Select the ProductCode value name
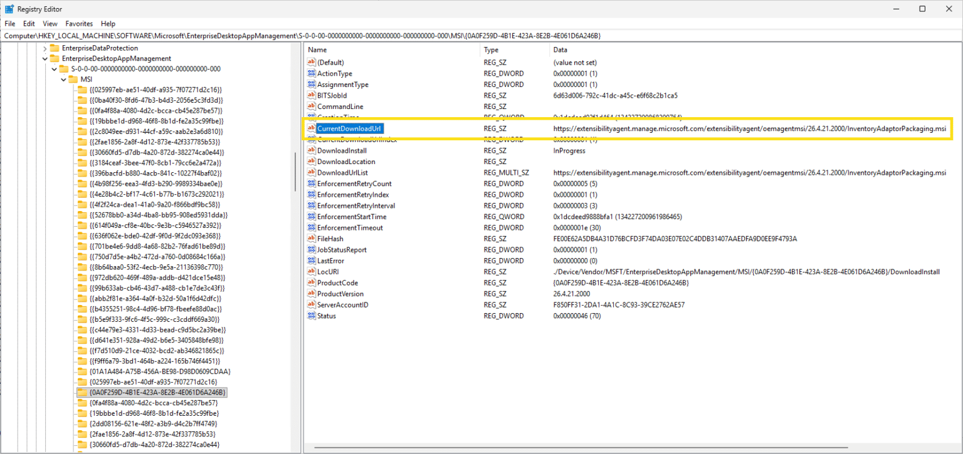Image resolution: width=963 pixels, height=454 pixels. point(337,282)
